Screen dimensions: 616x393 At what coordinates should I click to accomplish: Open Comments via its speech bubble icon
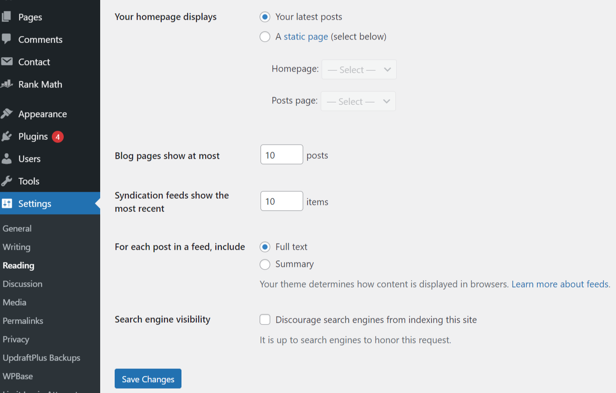(x=7, y=39)
